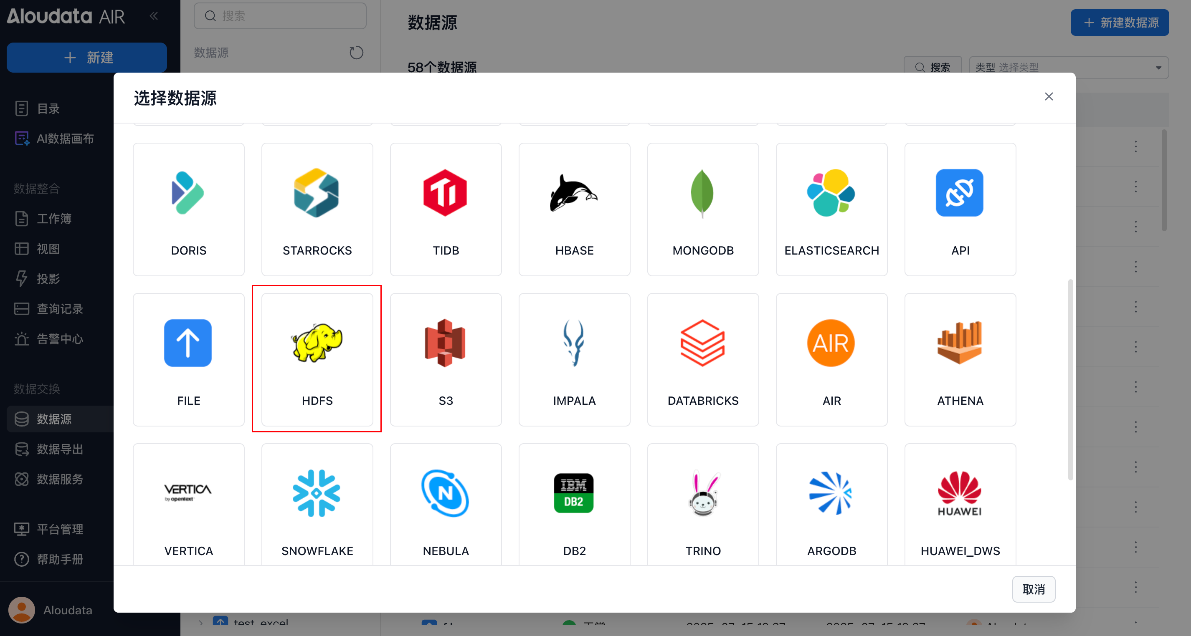Select the DATABRICKS data source tile

pos(702,359)
